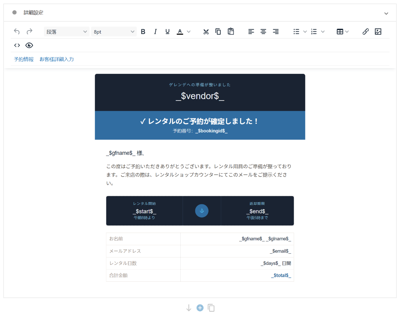This screenshot has height=316, width=401.
Task: Open bullet list style arrow
Action: pyautogui.click(x=305, y=32)
